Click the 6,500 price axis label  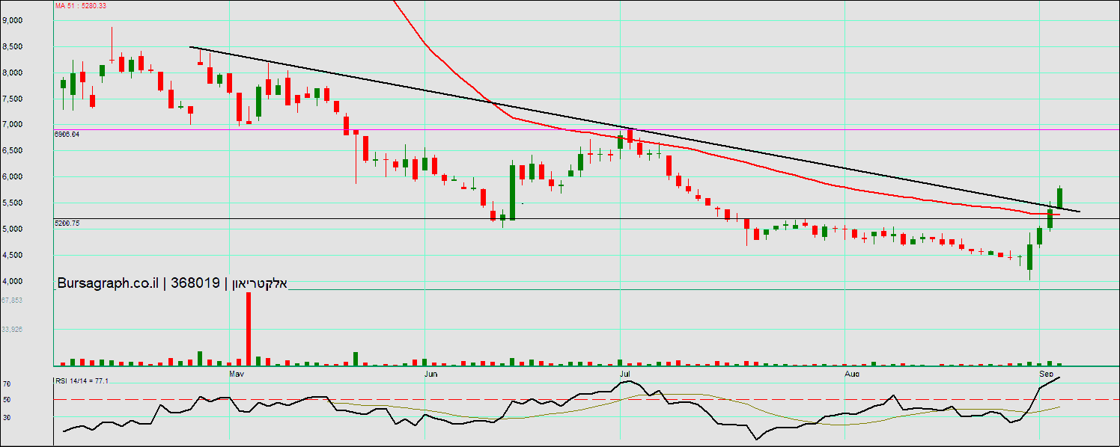(13, 150)
